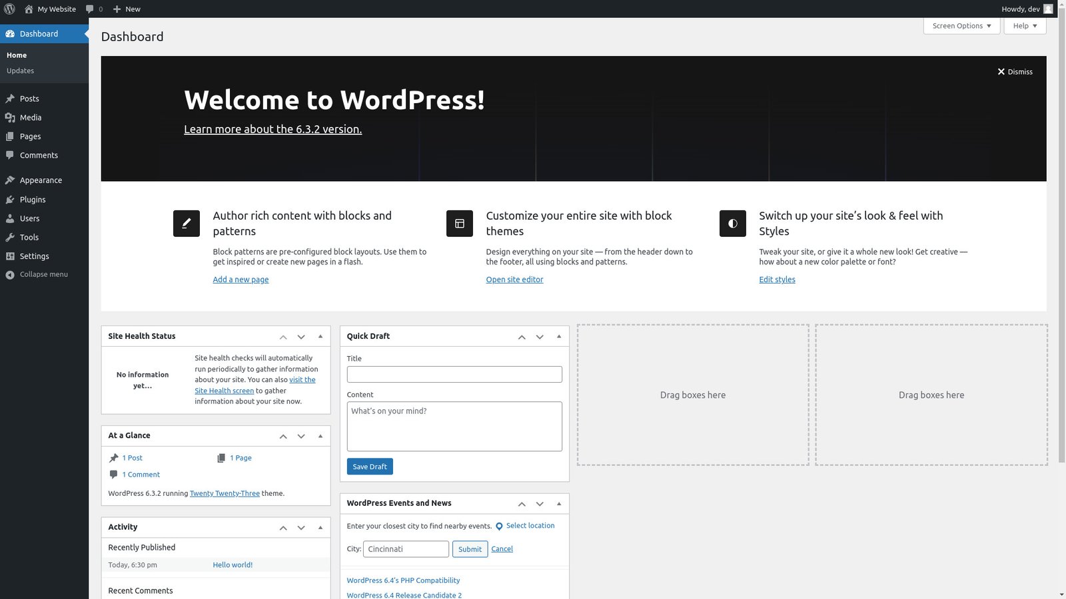Open the comments bubble icon in admin bar
Image resolution: width=1066 pixels, height=599 pixels.
[x=90, y=9]
